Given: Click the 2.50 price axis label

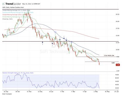Looking at the screenshot, I should click(118, 71).
